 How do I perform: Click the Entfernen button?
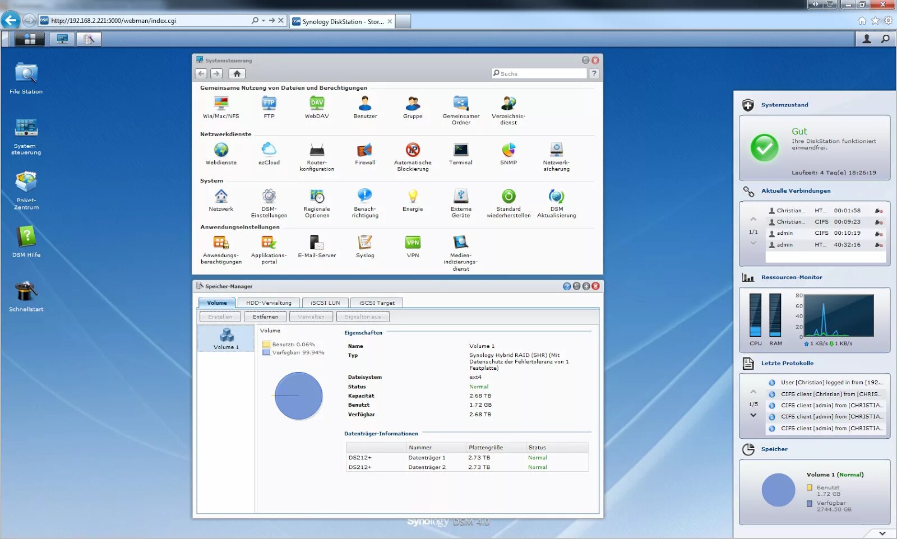click(x=265, y=317)
